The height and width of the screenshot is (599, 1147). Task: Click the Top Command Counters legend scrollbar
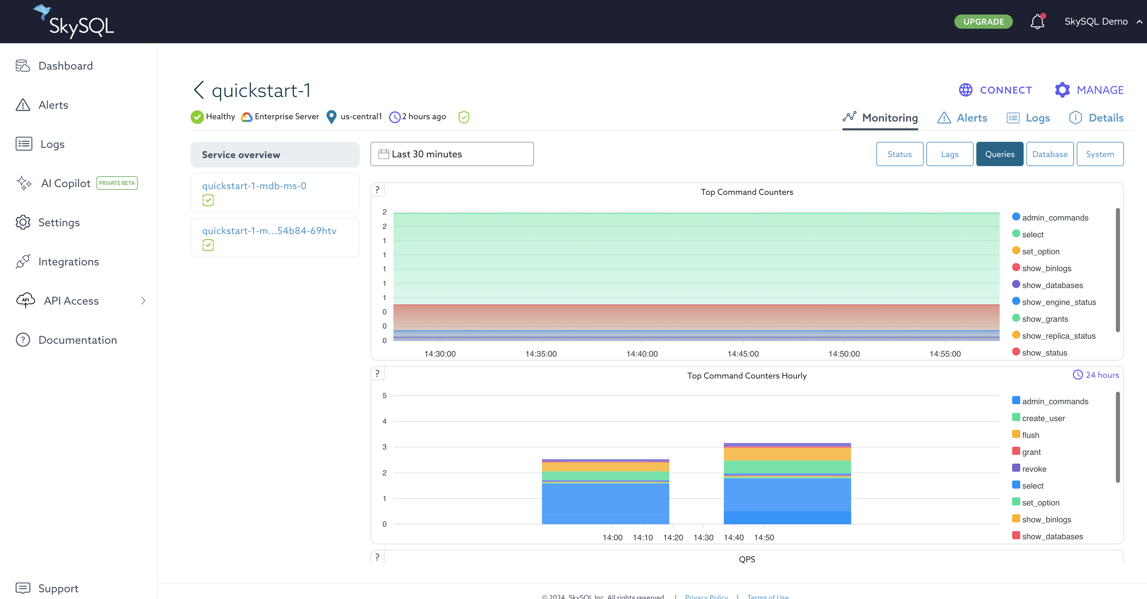pos(1118,270)
